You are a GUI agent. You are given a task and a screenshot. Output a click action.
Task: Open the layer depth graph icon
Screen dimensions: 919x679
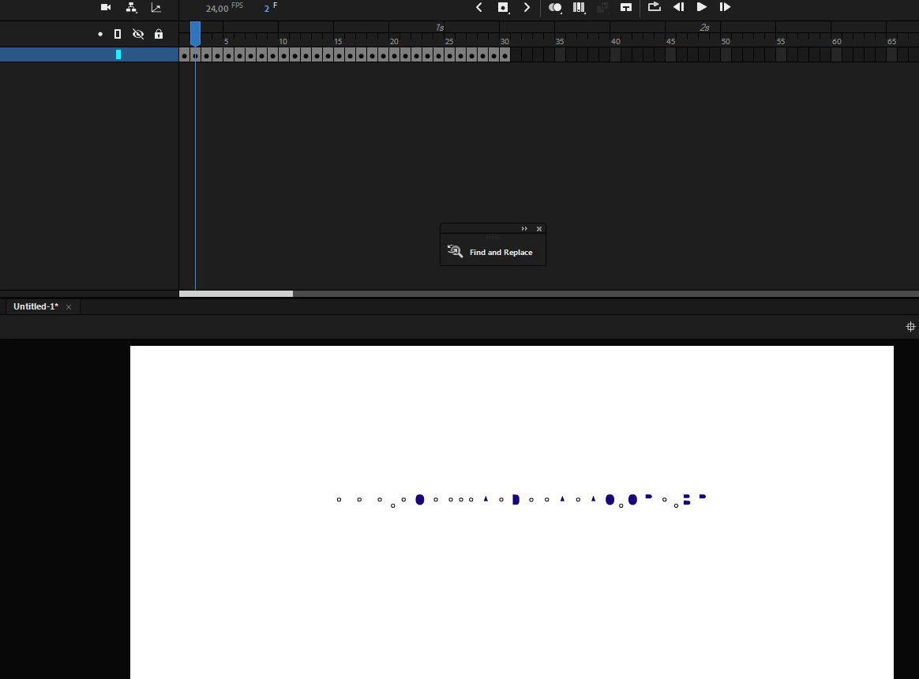(156, 8)
